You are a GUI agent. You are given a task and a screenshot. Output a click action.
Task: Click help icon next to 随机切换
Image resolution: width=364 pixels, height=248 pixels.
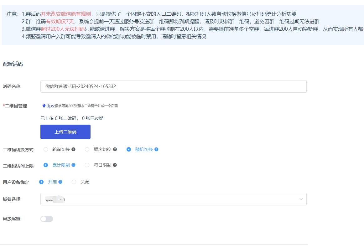click(x=156, y=149)
